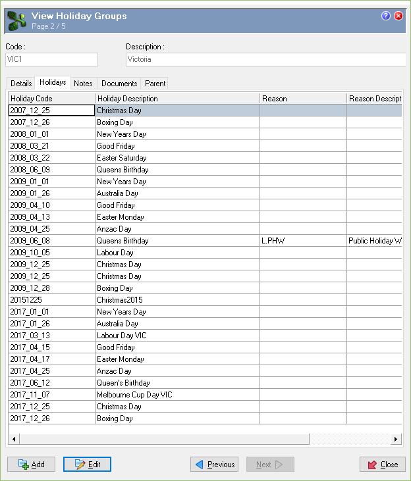
Task: Click the Description field containing Victoria
Action: coord(265,59)
